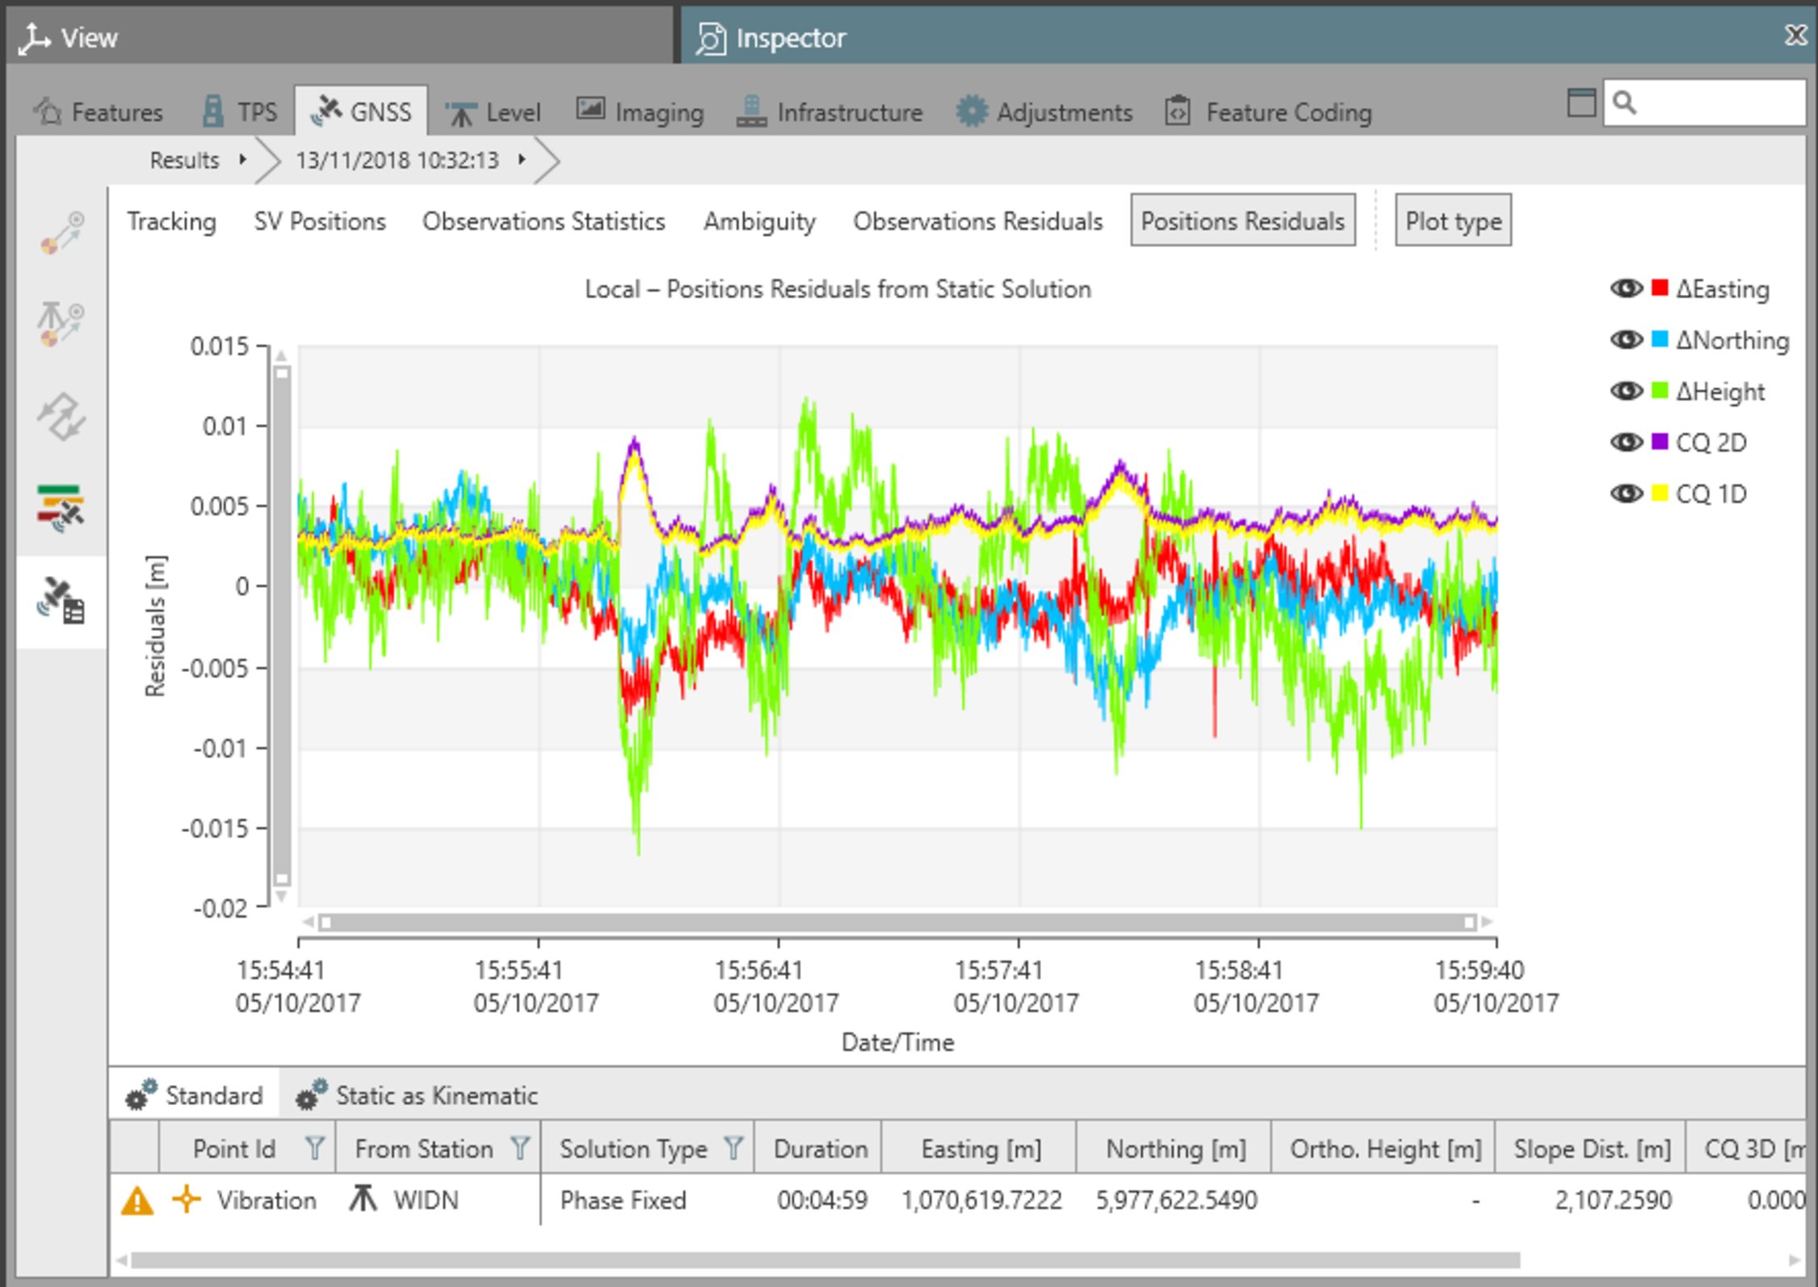Image resolution: width=1818 pixels, height=1287 pixels.
Task: Open Observations Statistics view
Action: pyautogui.click(x=544, y=221)
